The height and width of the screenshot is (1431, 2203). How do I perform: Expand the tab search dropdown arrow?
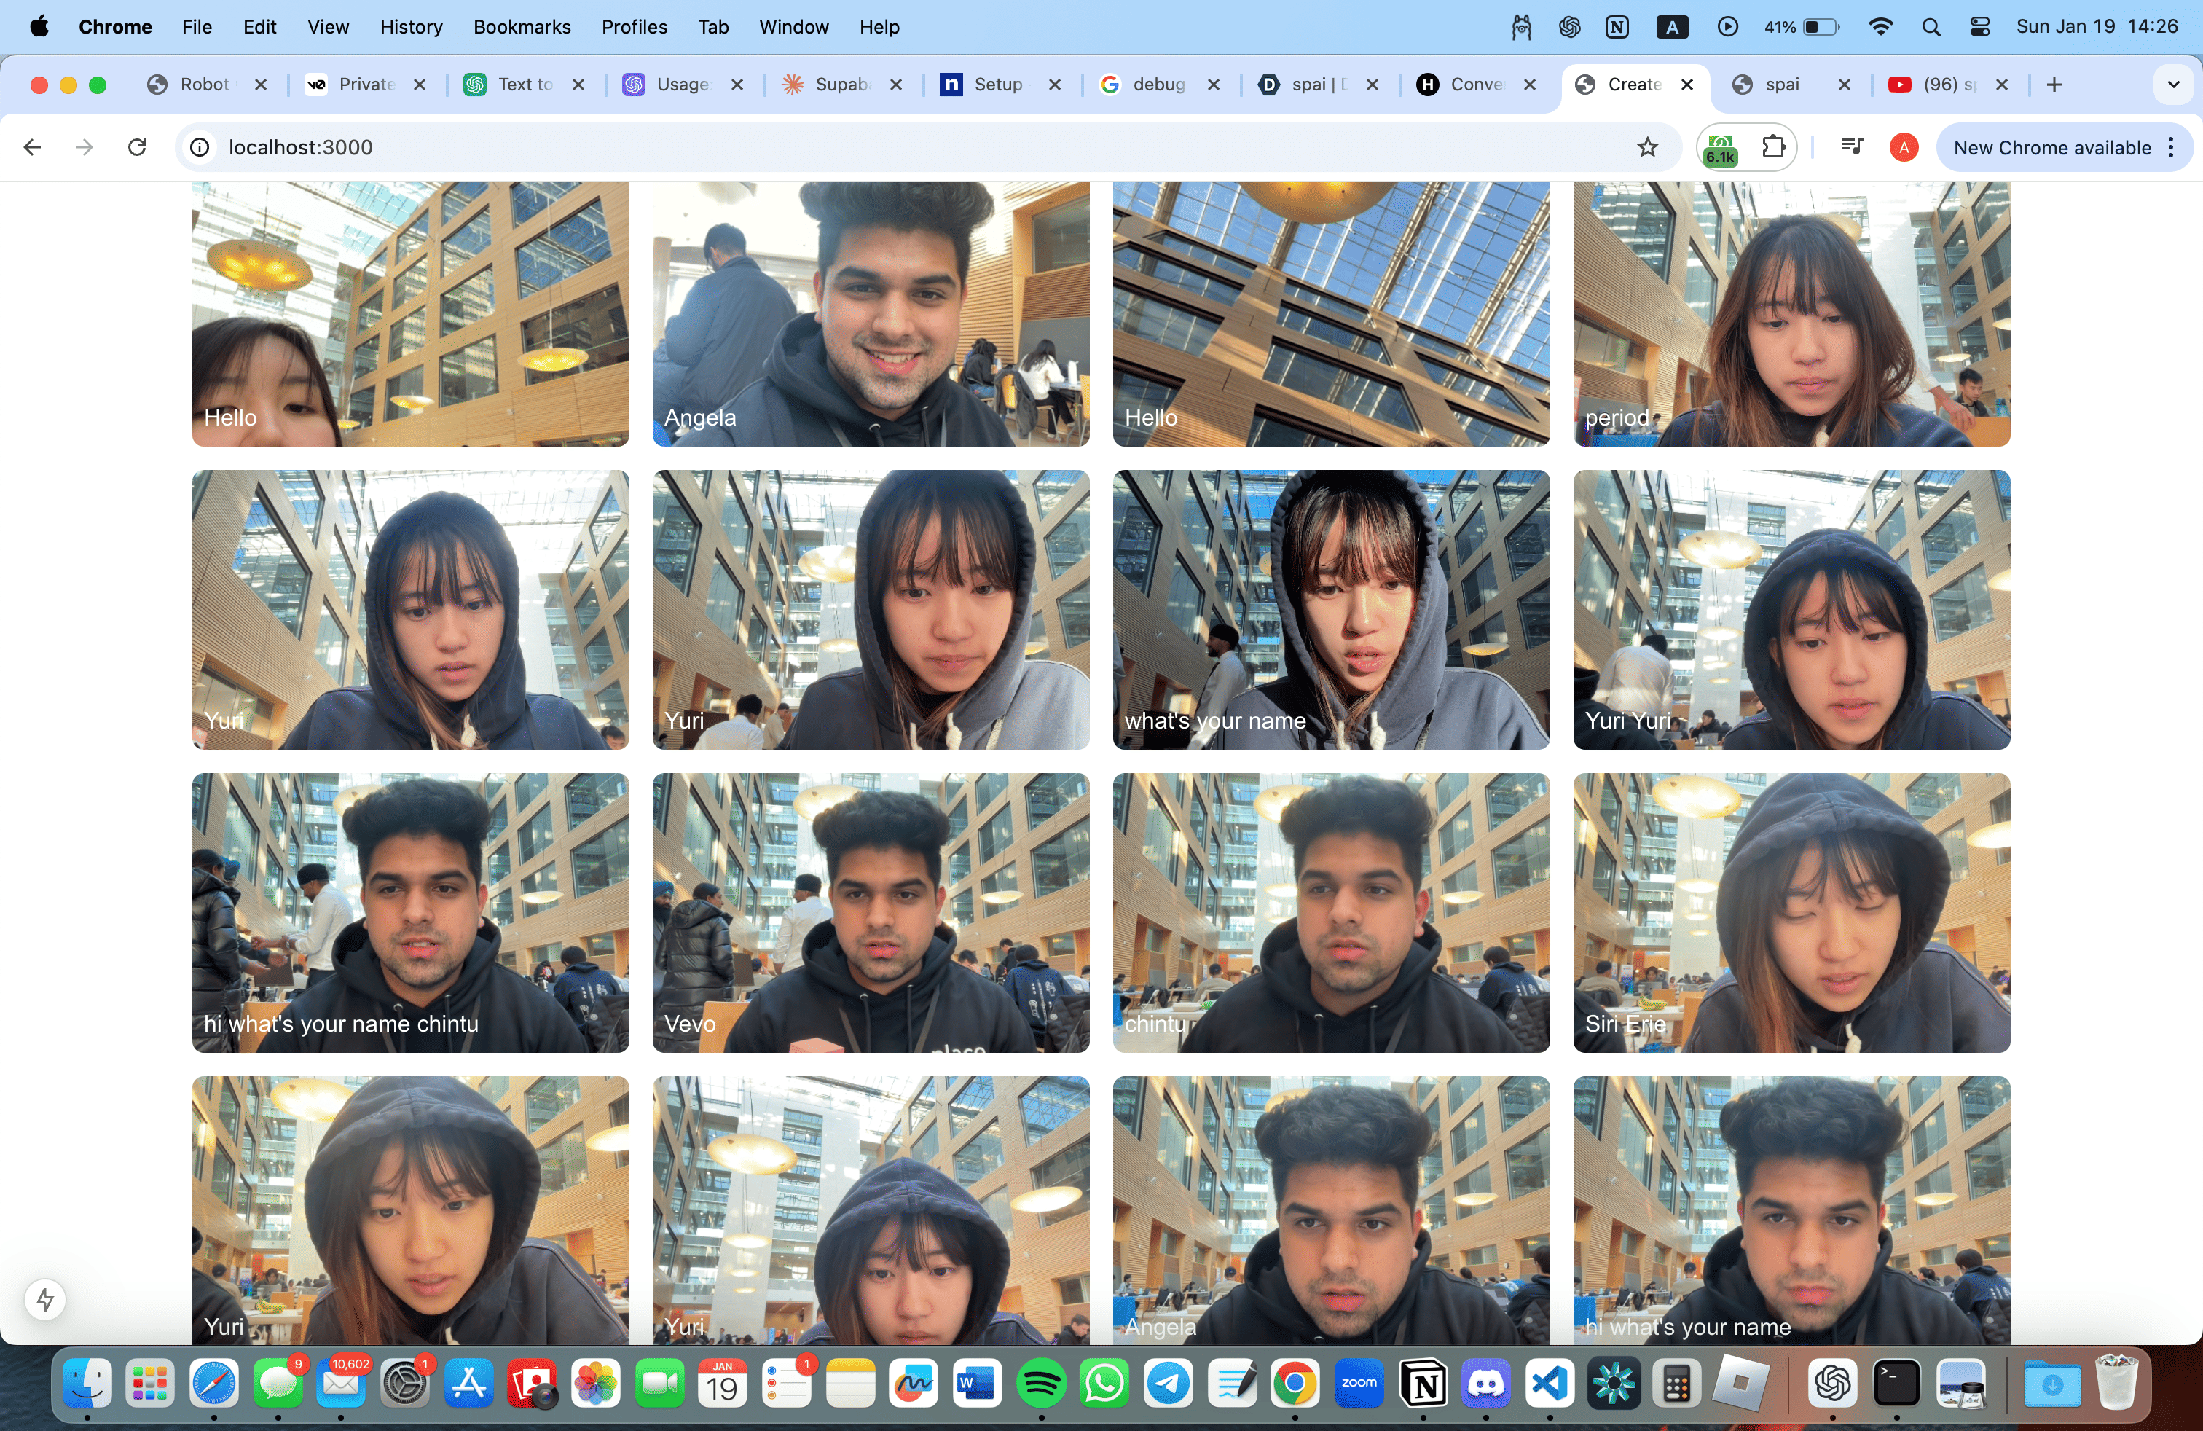(x=2173, y=85)
